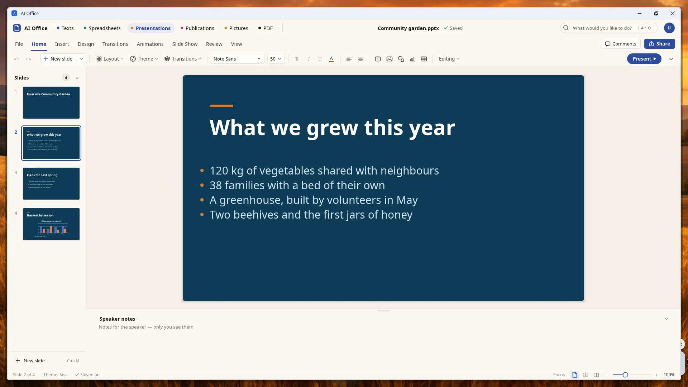Open the Transitions toolbar dropdown
The width and height of the screenshot is (688, 387).
(x=183, y=59)
